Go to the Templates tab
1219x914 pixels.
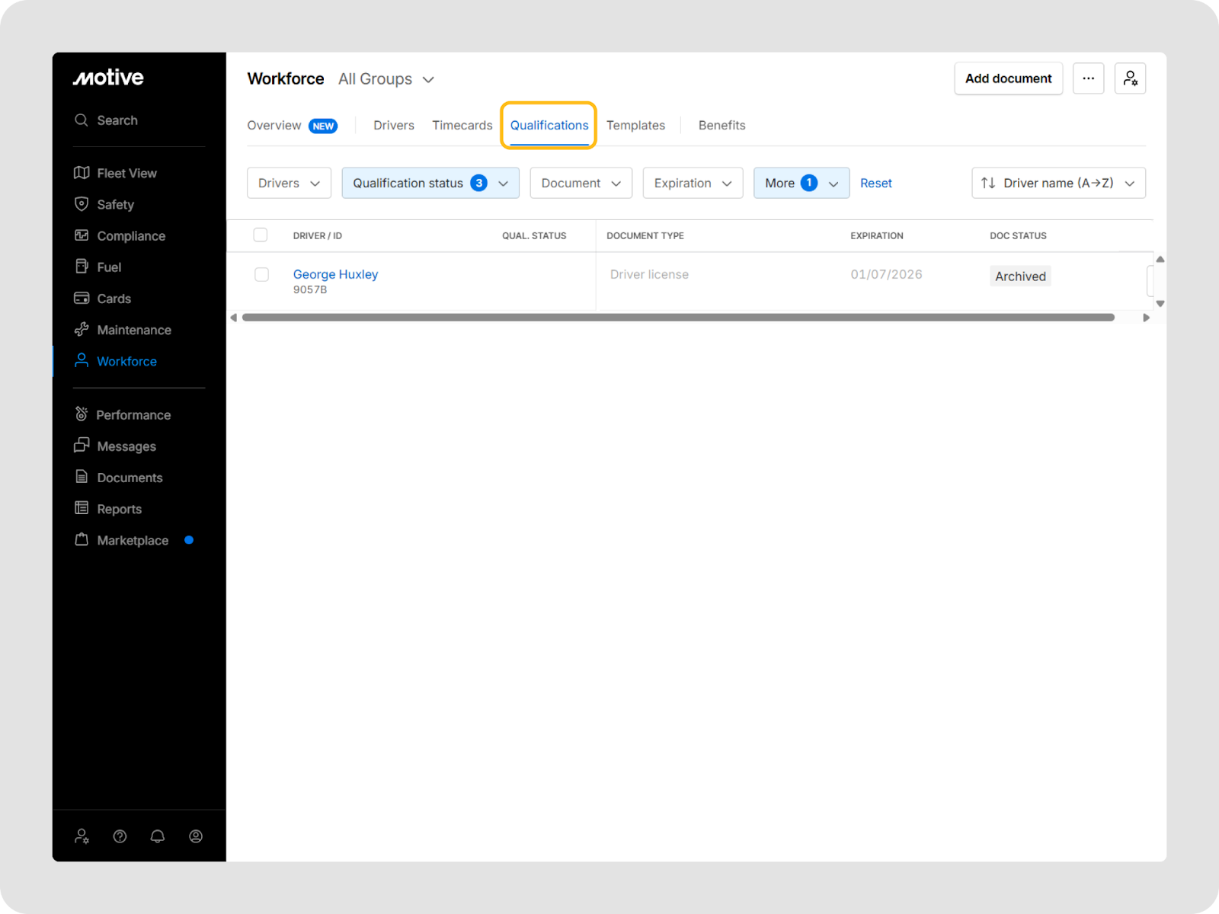click(x=635, y=126)
